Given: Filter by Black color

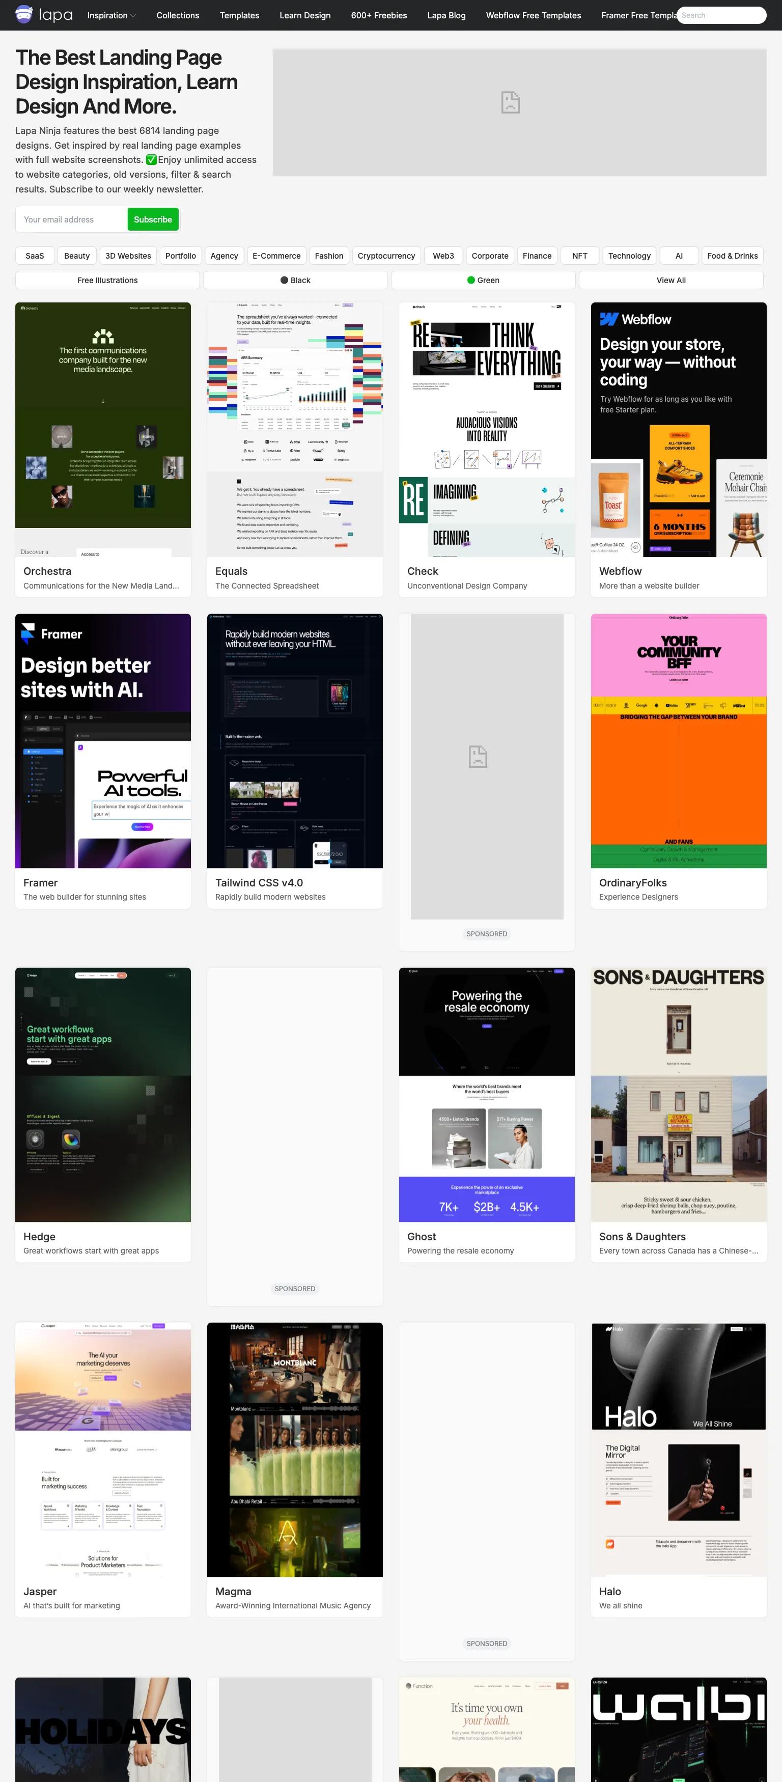Looking at the screenshot, I should coord(295,280).
